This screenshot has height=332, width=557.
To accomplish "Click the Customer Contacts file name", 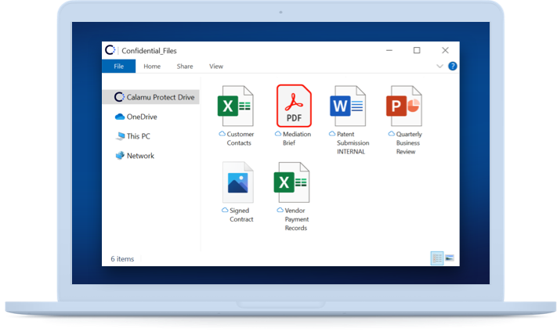I will (241, 139).
